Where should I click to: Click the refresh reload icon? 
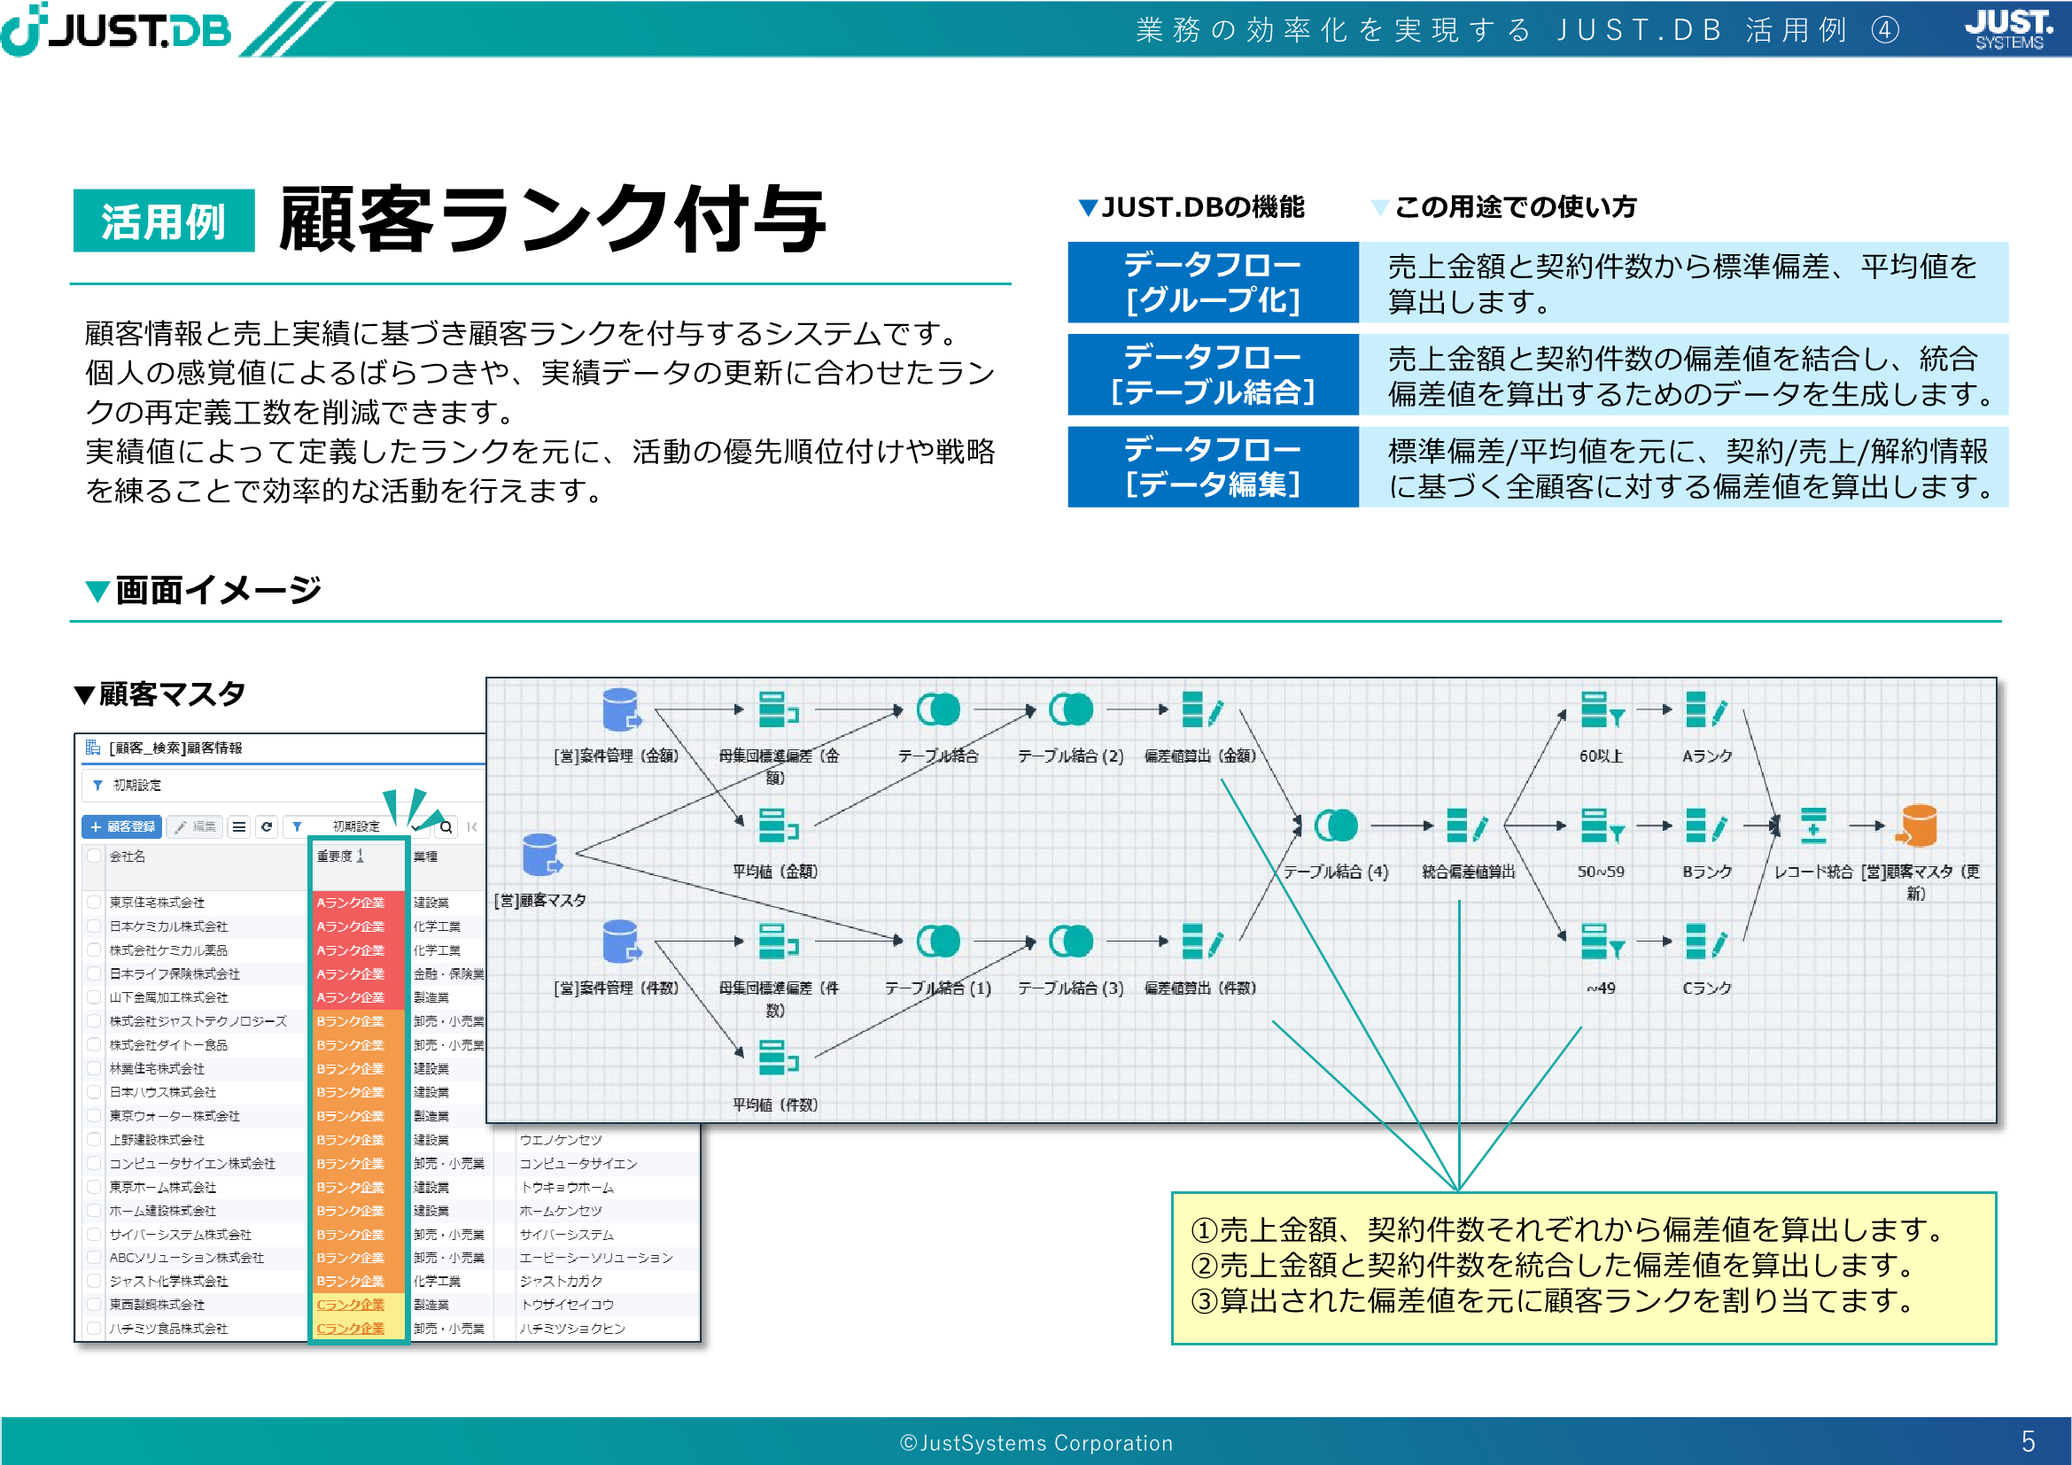267,826
